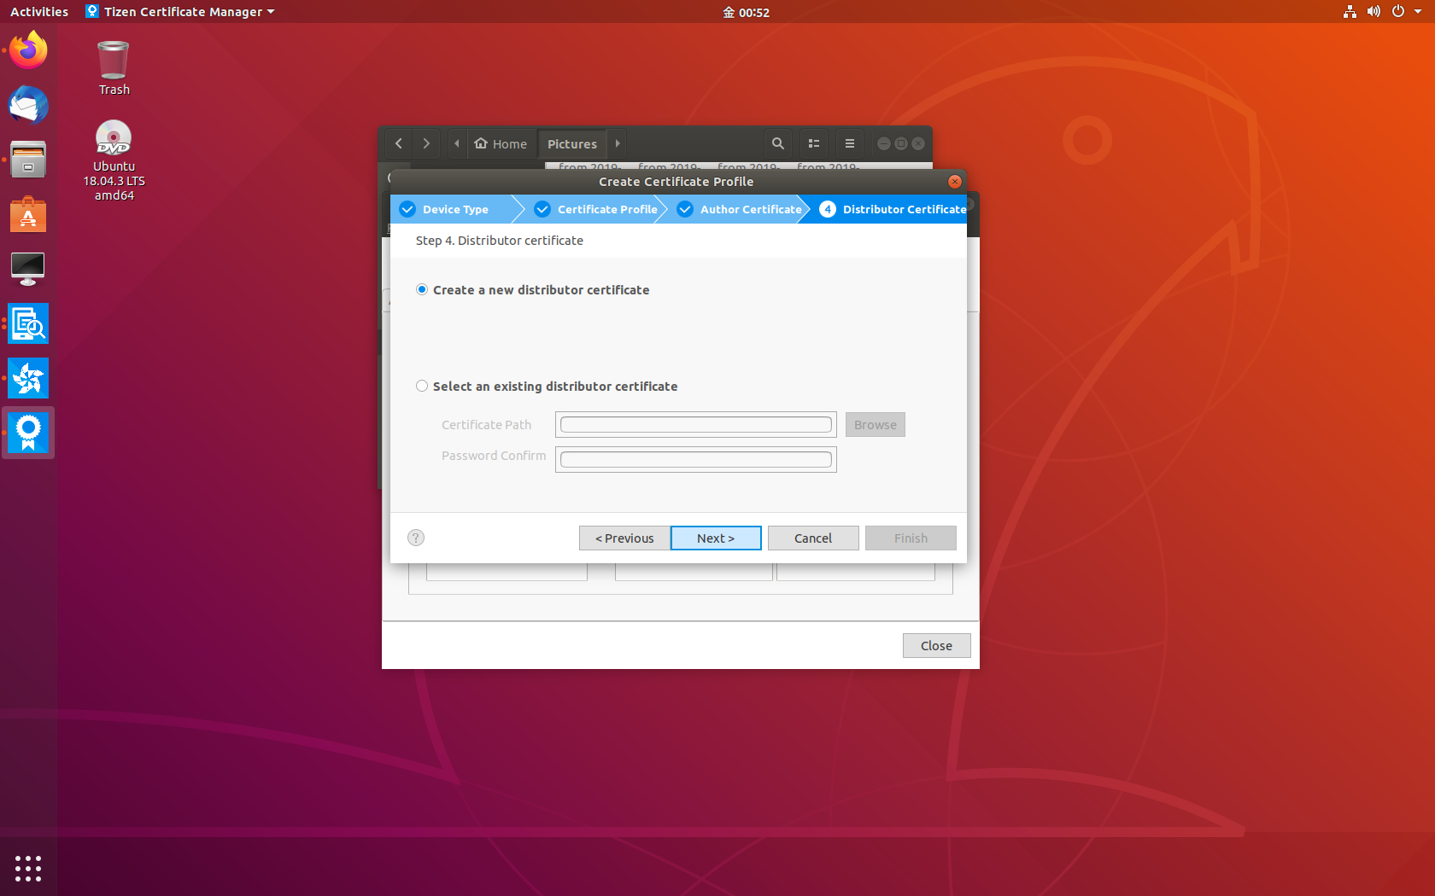Open search in the Files window
Viewport: 1435px width, 896px height.
[777, 143]
